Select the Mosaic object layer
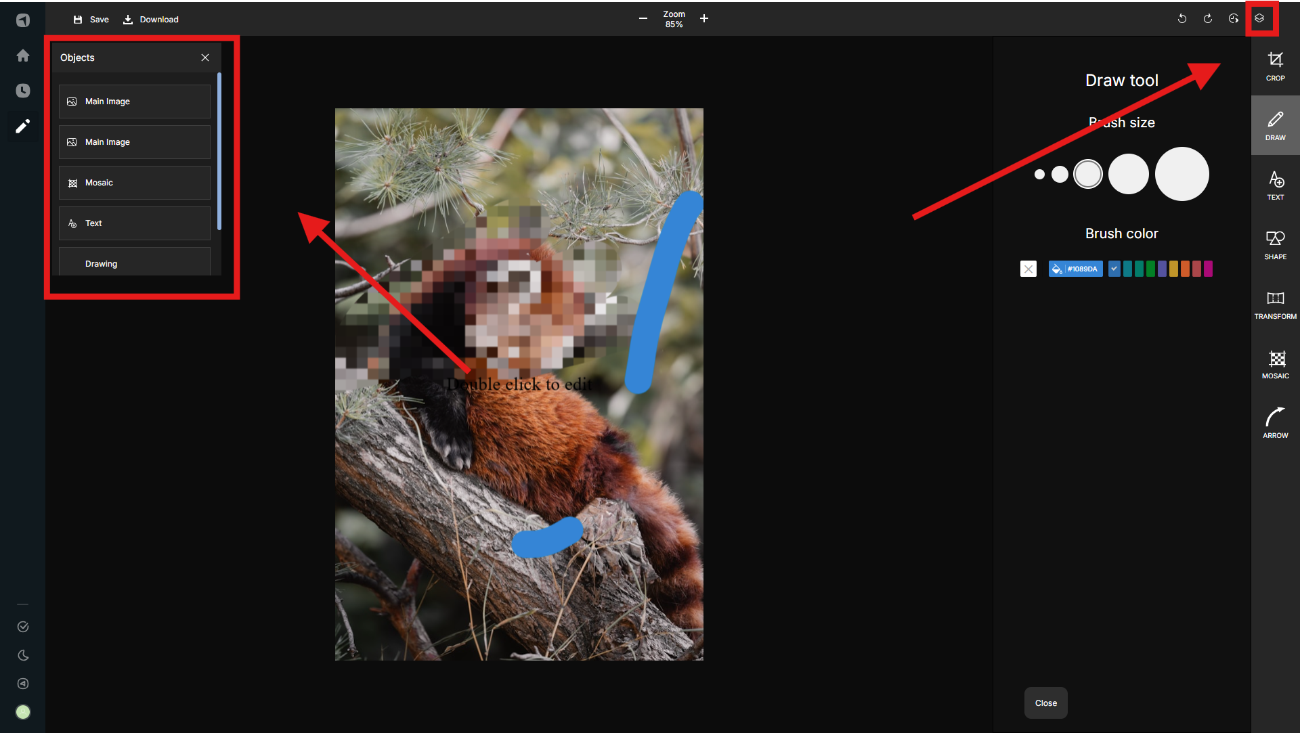 (x=135, y=183)
